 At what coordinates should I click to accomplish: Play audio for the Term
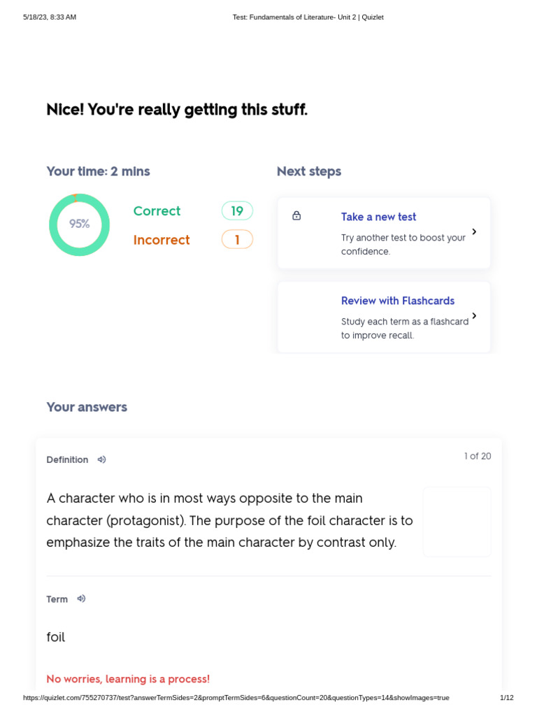(81, 599)
